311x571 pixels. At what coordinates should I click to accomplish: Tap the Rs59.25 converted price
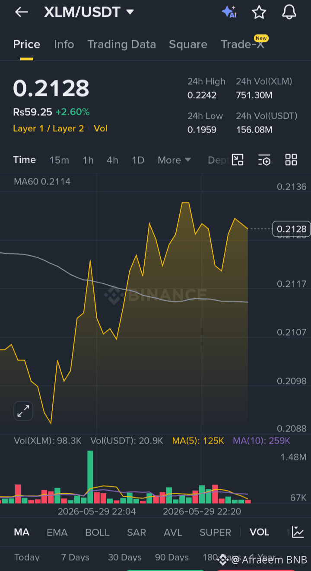32,112
